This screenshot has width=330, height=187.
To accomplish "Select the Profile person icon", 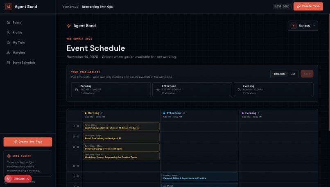I will (x=8, y=33).
